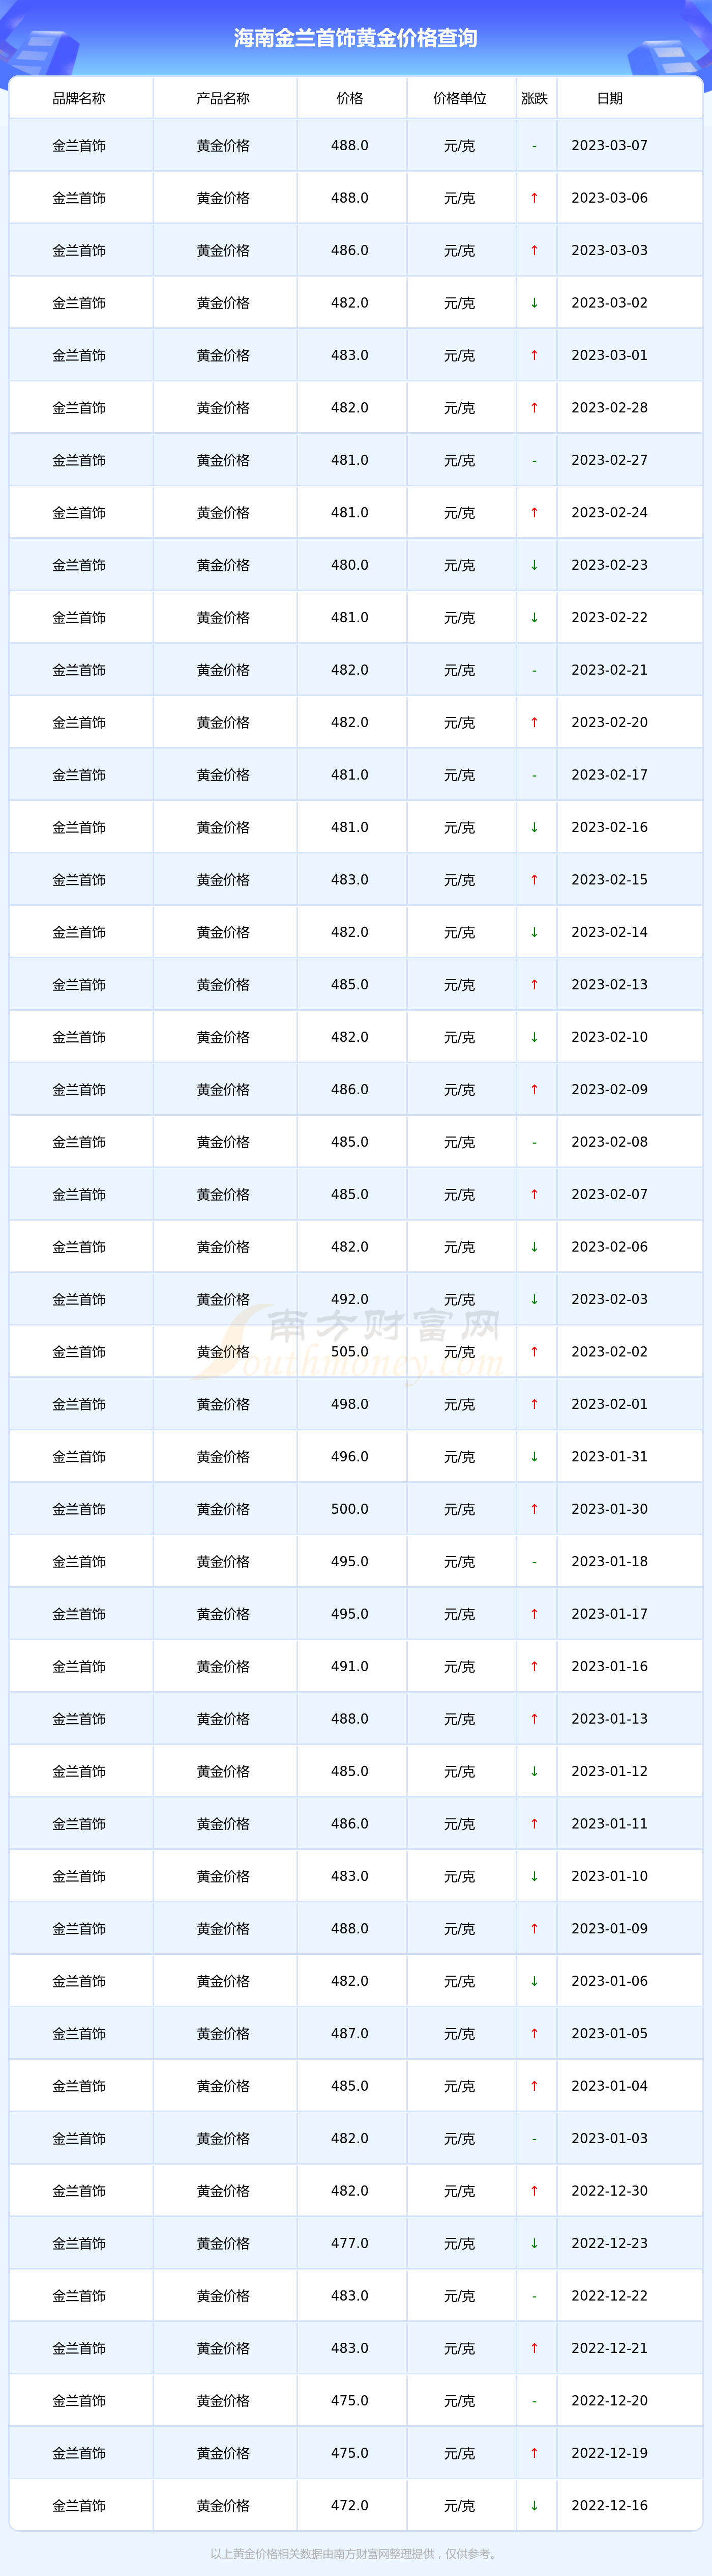
Task: Select the price 487.0
Action: tap(349, 2034)
